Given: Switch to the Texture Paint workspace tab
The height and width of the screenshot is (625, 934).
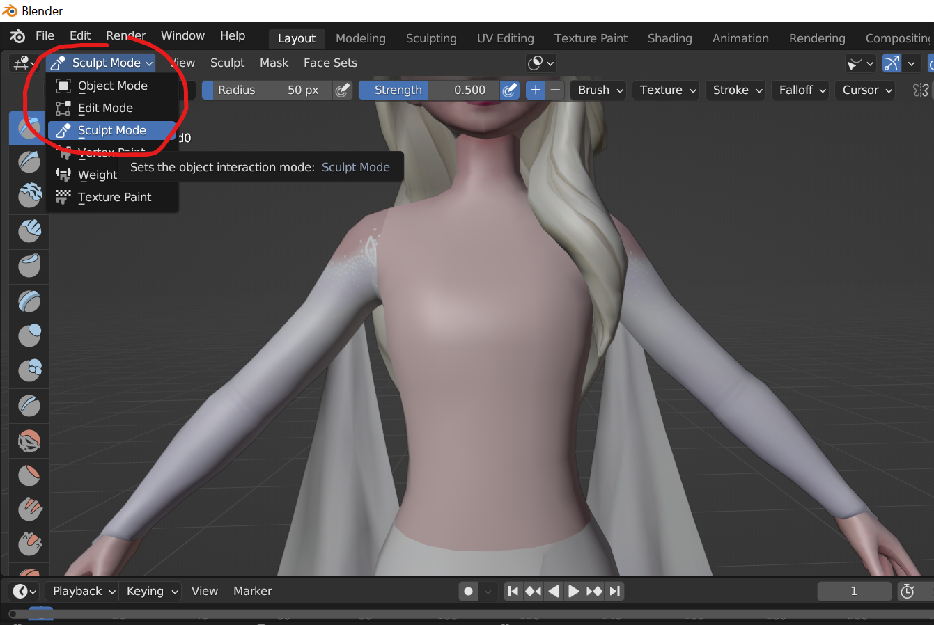Looking at the screenshot, I should [591, 38].
